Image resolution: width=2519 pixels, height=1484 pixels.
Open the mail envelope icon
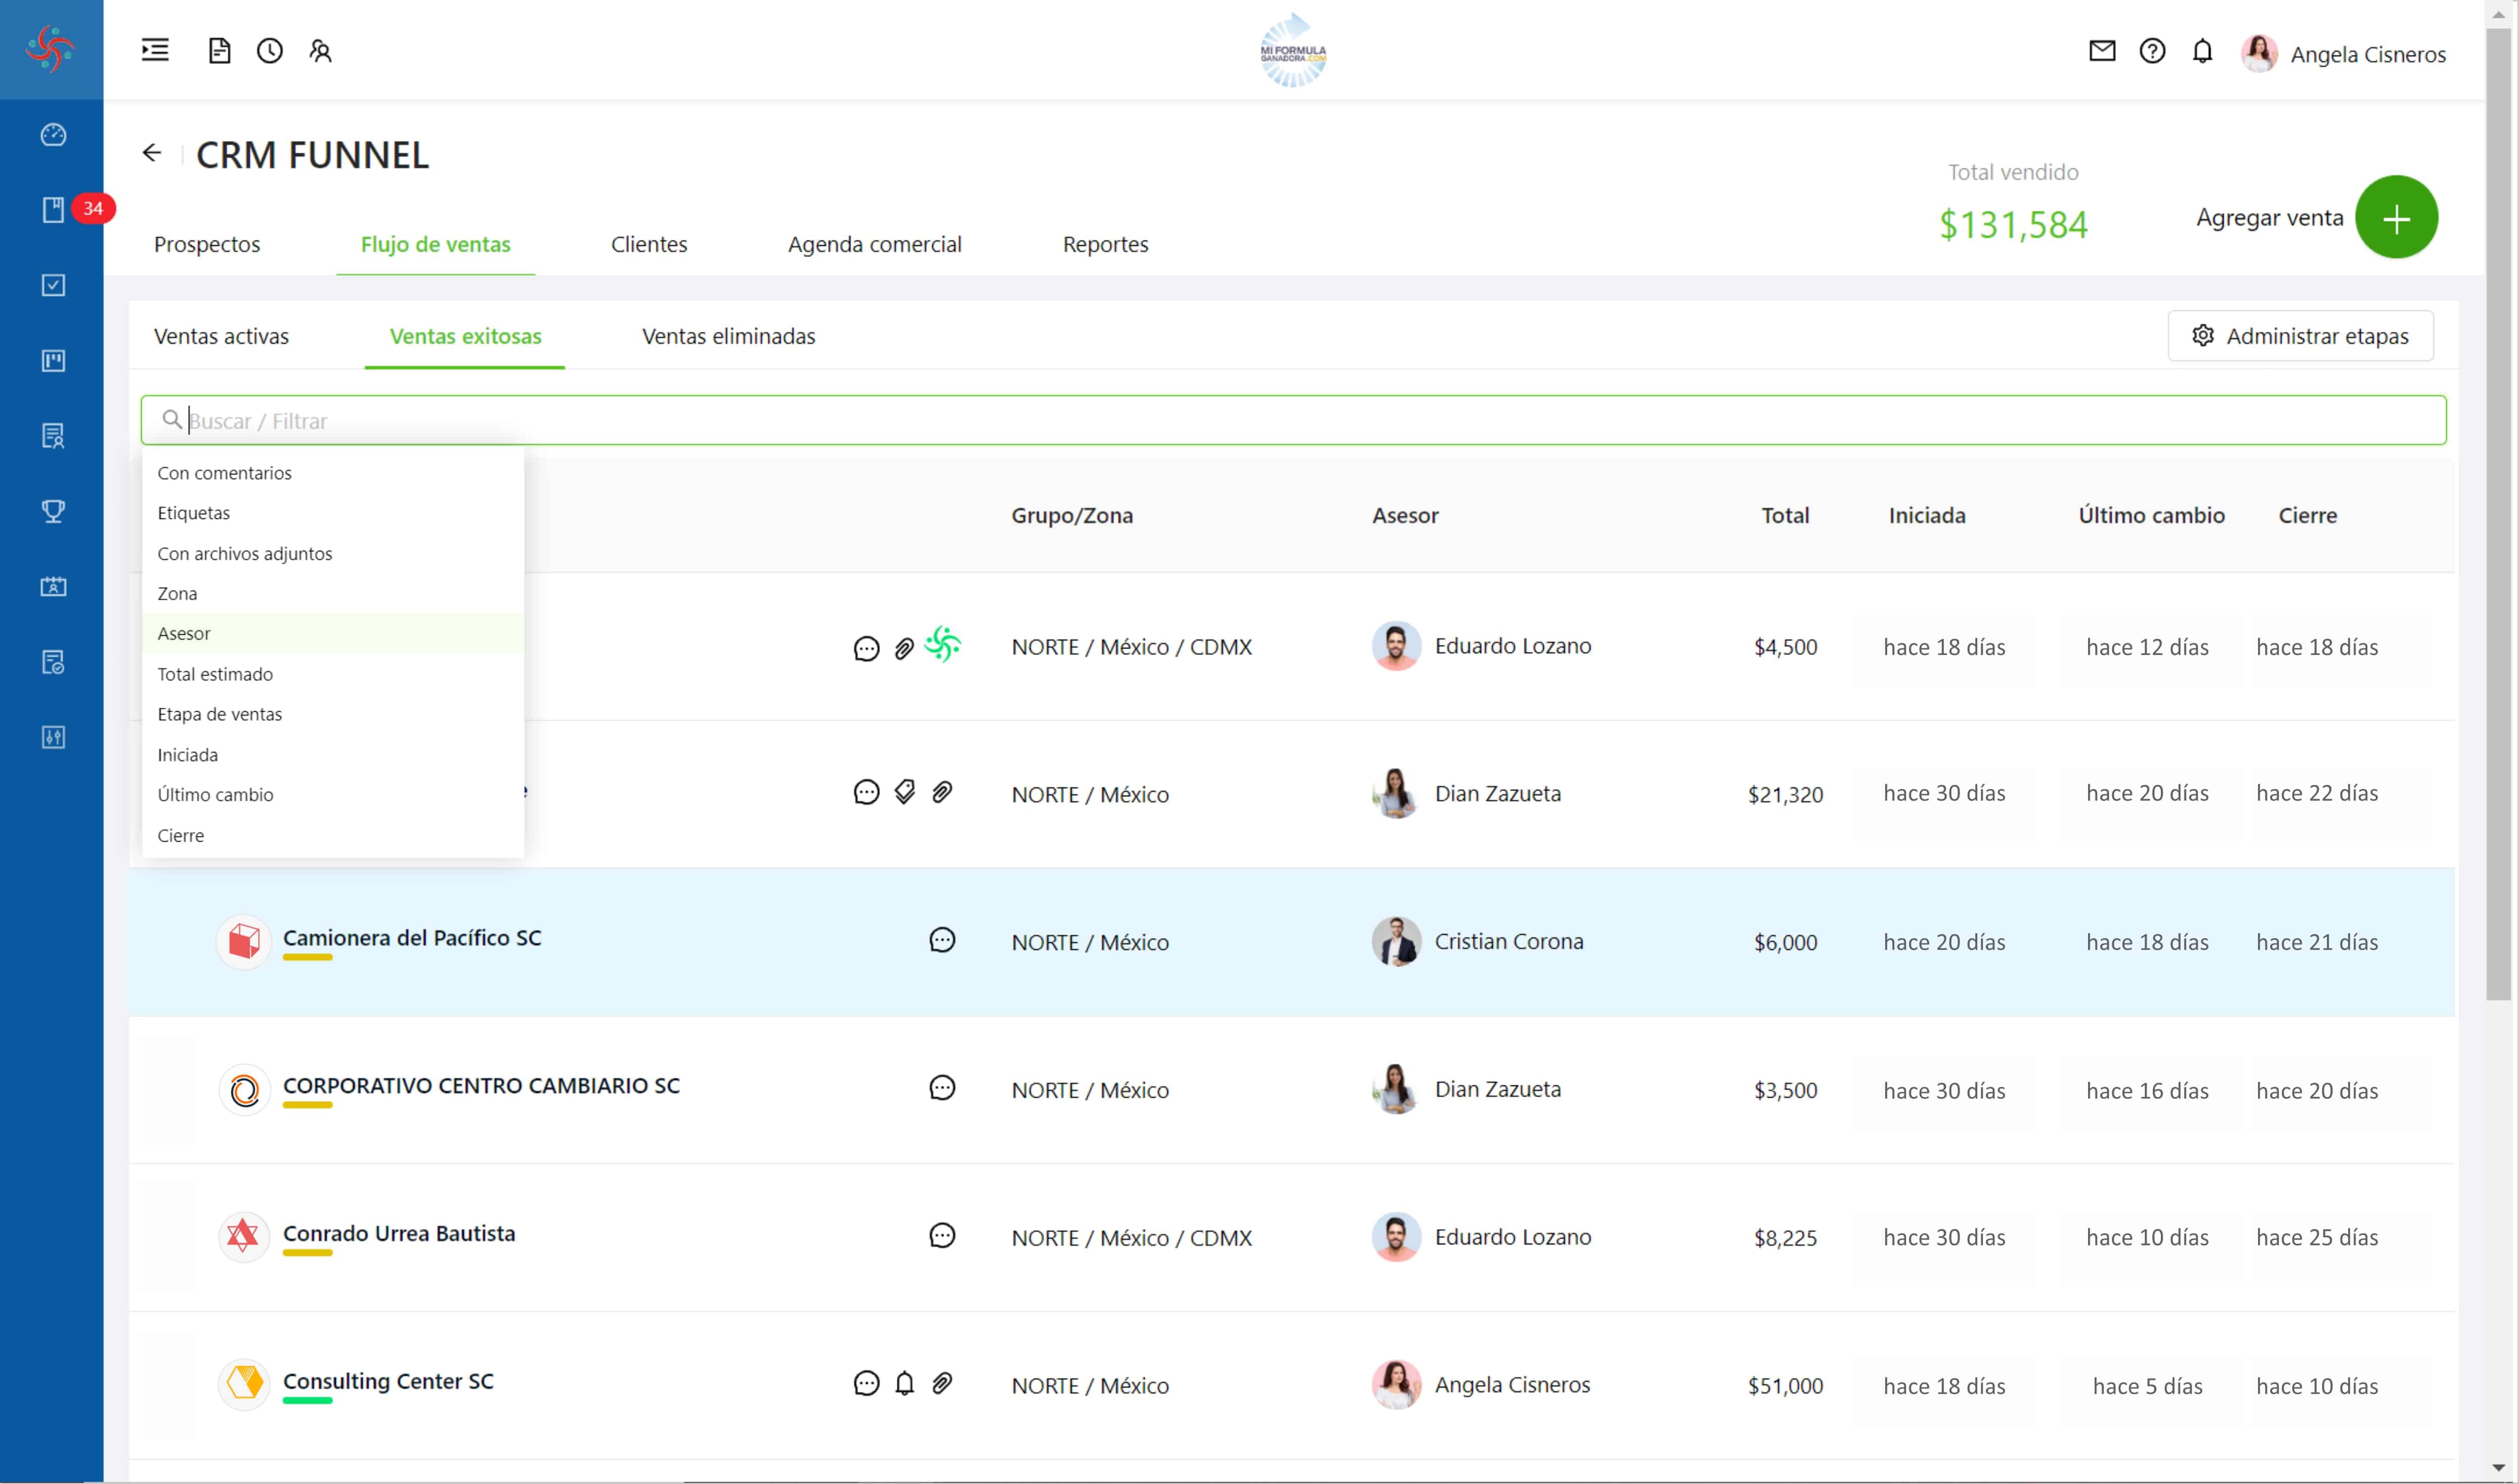2102,50
